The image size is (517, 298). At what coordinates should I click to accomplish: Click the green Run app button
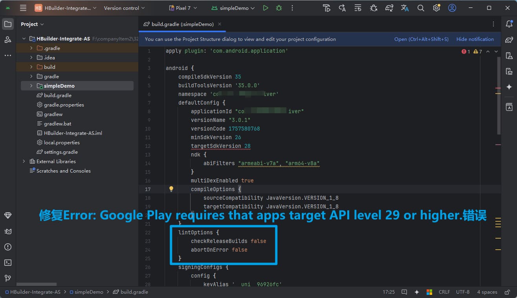266,8
